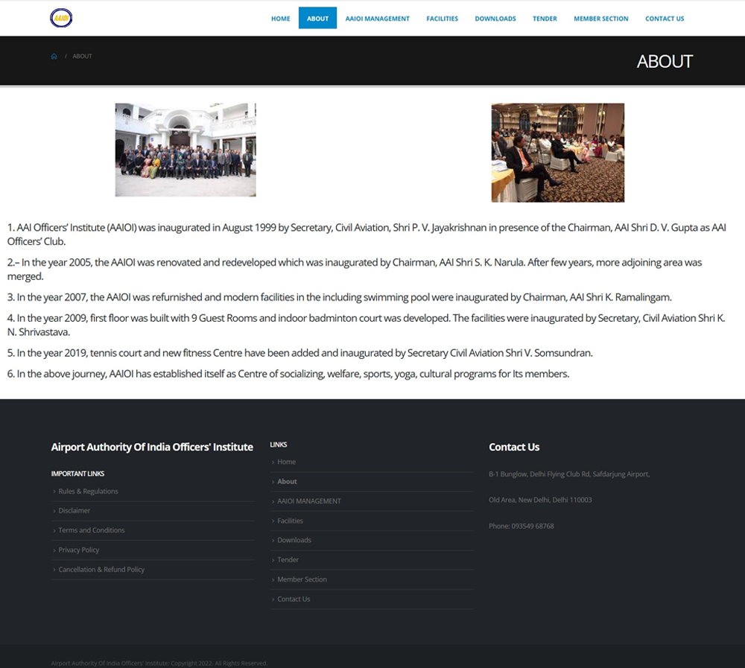
Task: Navigate to TENDER page in header
Action: tap(545, 19)
